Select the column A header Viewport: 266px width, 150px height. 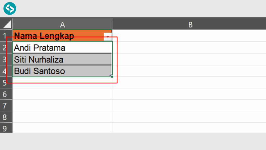coord(62,24)
